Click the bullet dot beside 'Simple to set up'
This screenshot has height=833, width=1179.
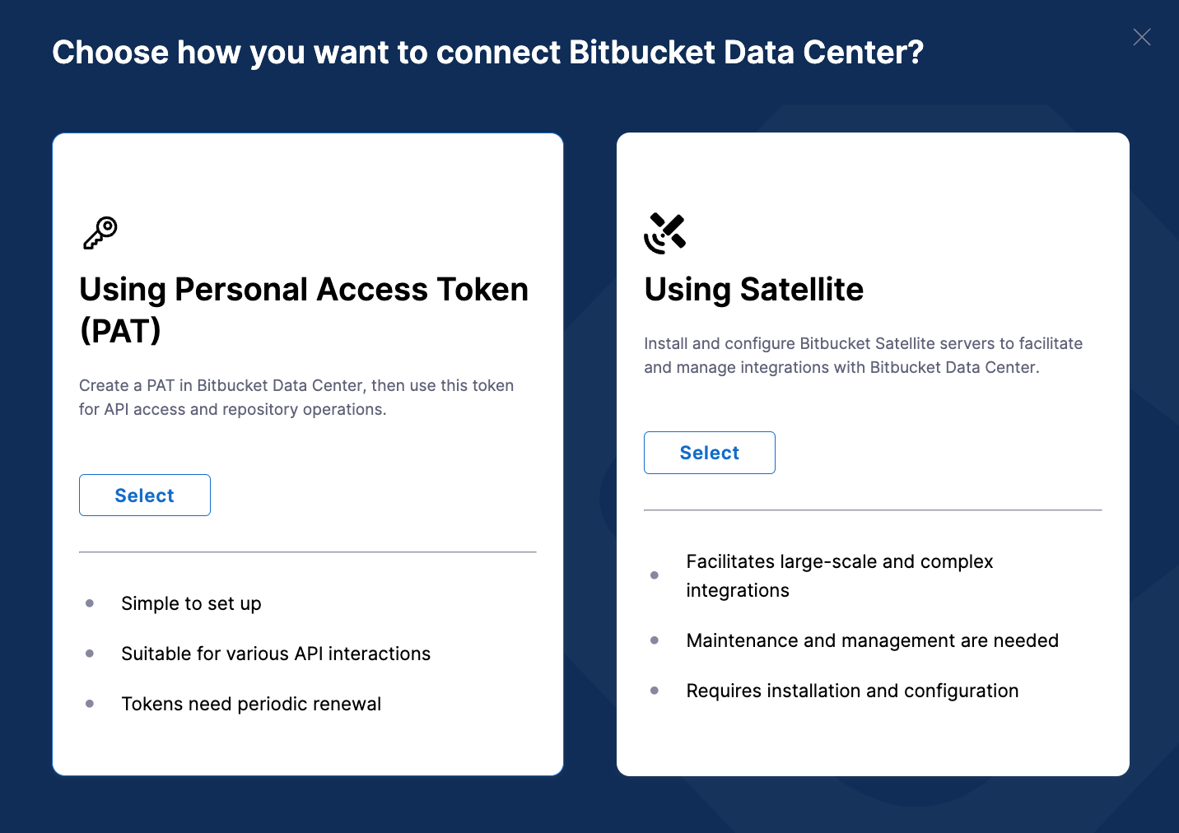pos(90,603)
